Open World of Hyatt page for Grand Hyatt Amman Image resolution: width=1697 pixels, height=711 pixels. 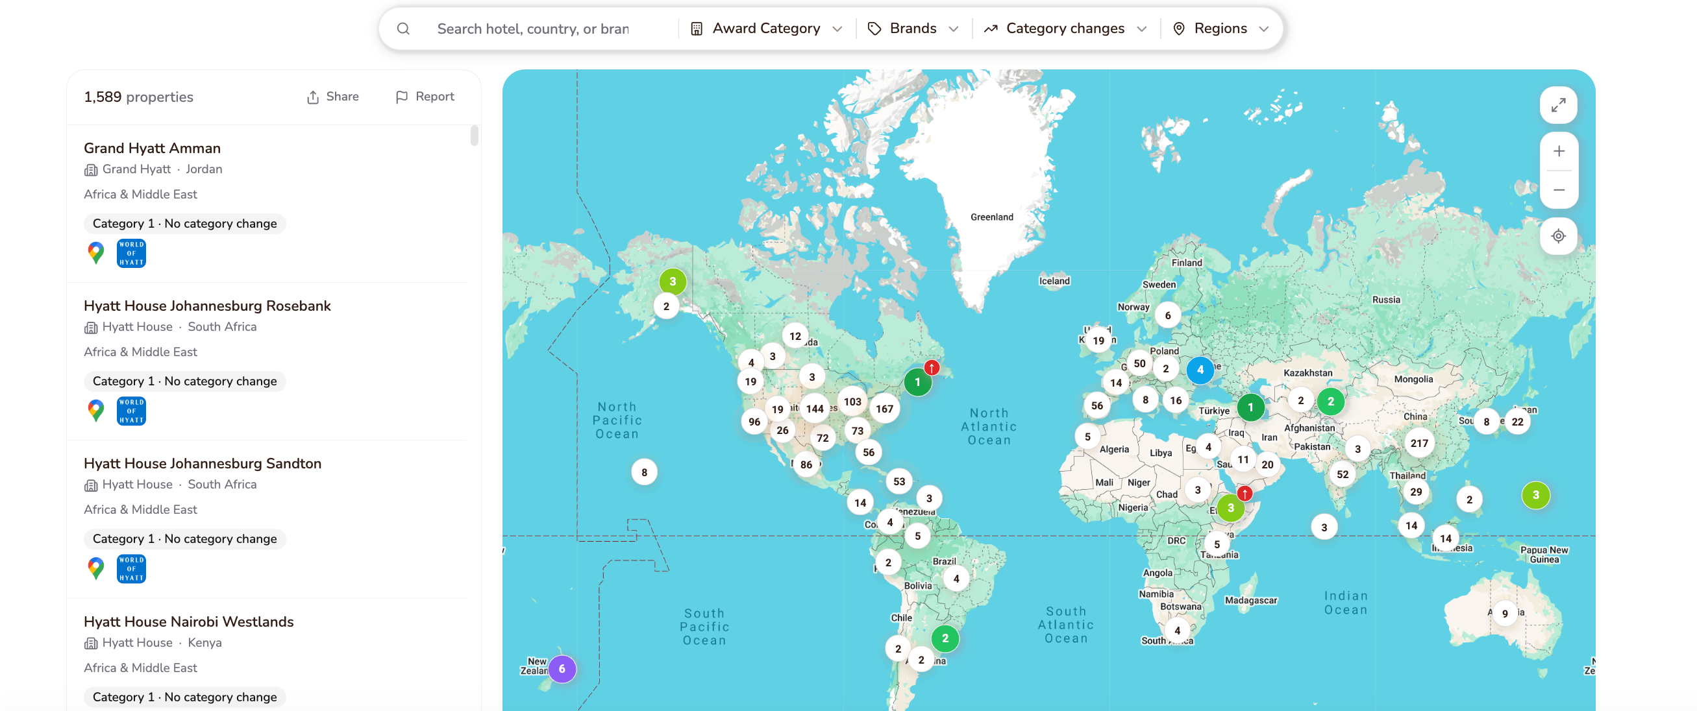tap(131, 254)
